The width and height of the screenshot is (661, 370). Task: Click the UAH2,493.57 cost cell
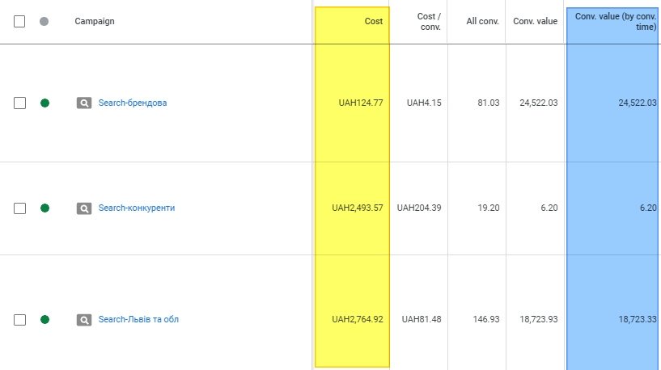coord(357,208)
